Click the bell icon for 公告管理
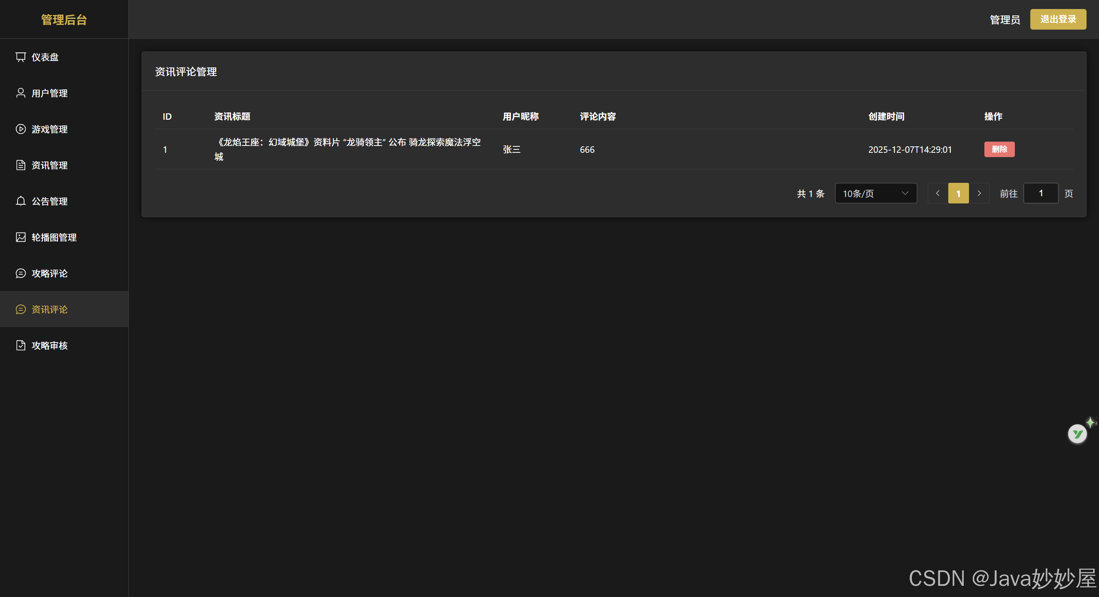This screenshot has width=1099, height=597. (x=21, y=201)
